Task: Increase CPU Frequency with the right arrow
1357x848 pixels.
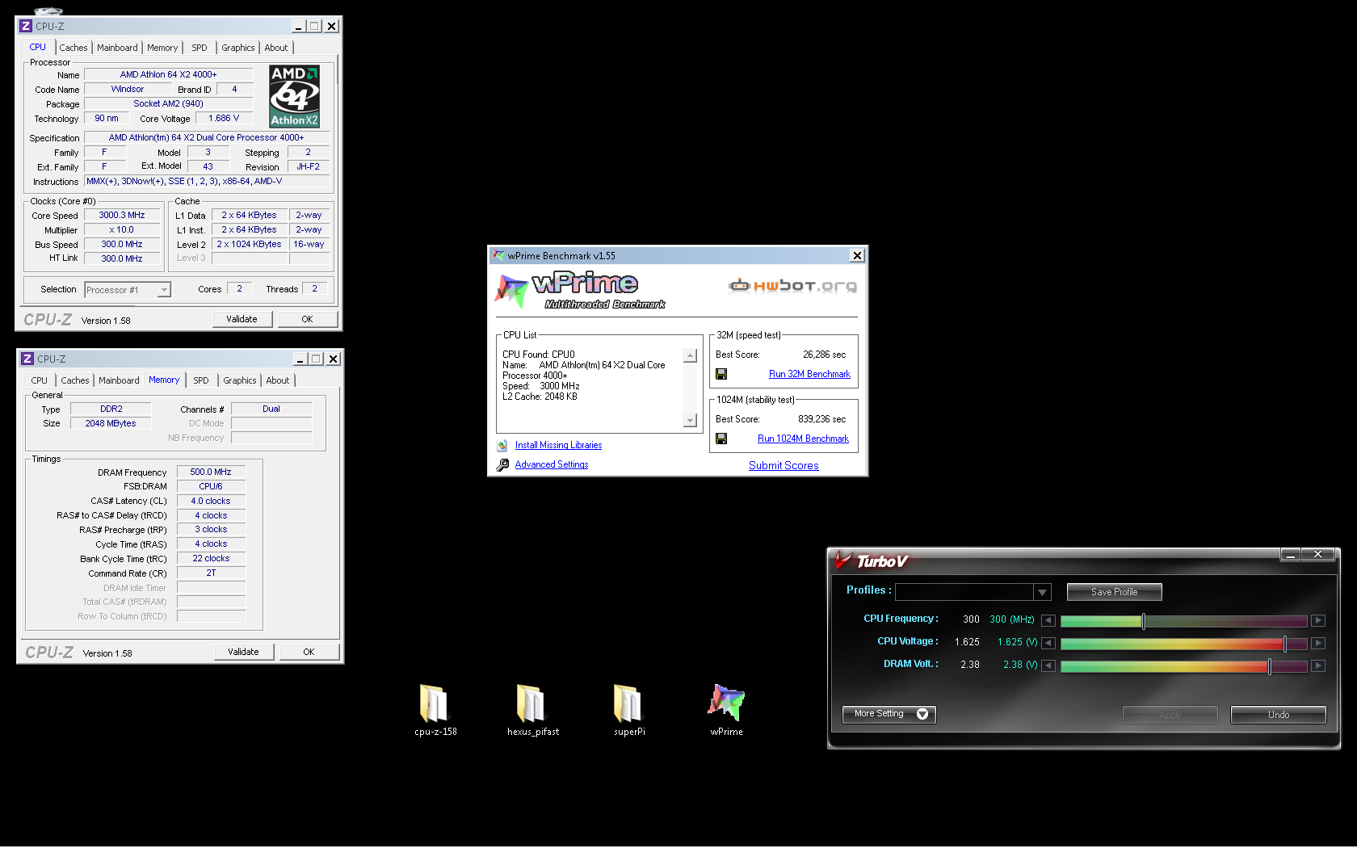Action: [x=1318, y=620]
